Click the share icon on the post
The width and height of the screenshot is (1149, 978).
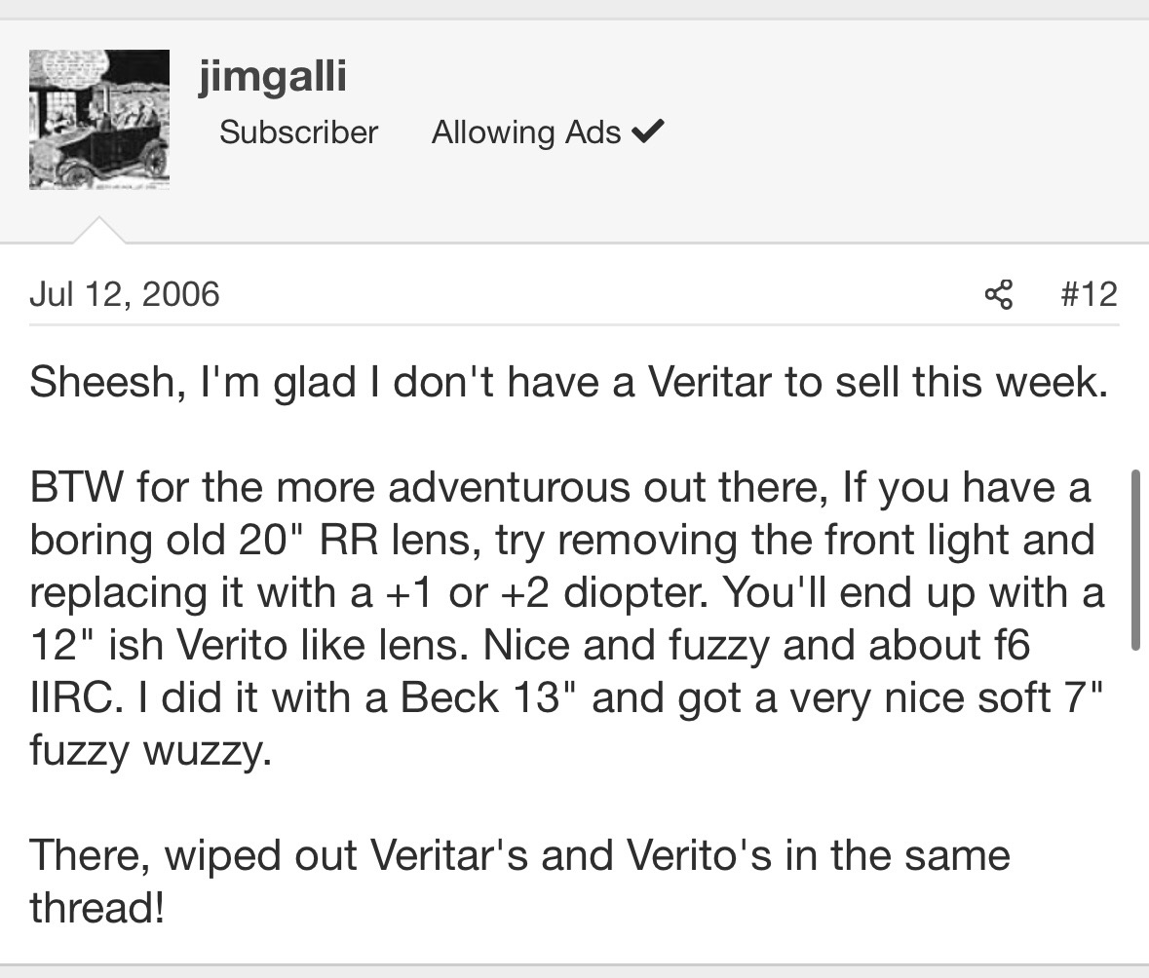(998, 293)
